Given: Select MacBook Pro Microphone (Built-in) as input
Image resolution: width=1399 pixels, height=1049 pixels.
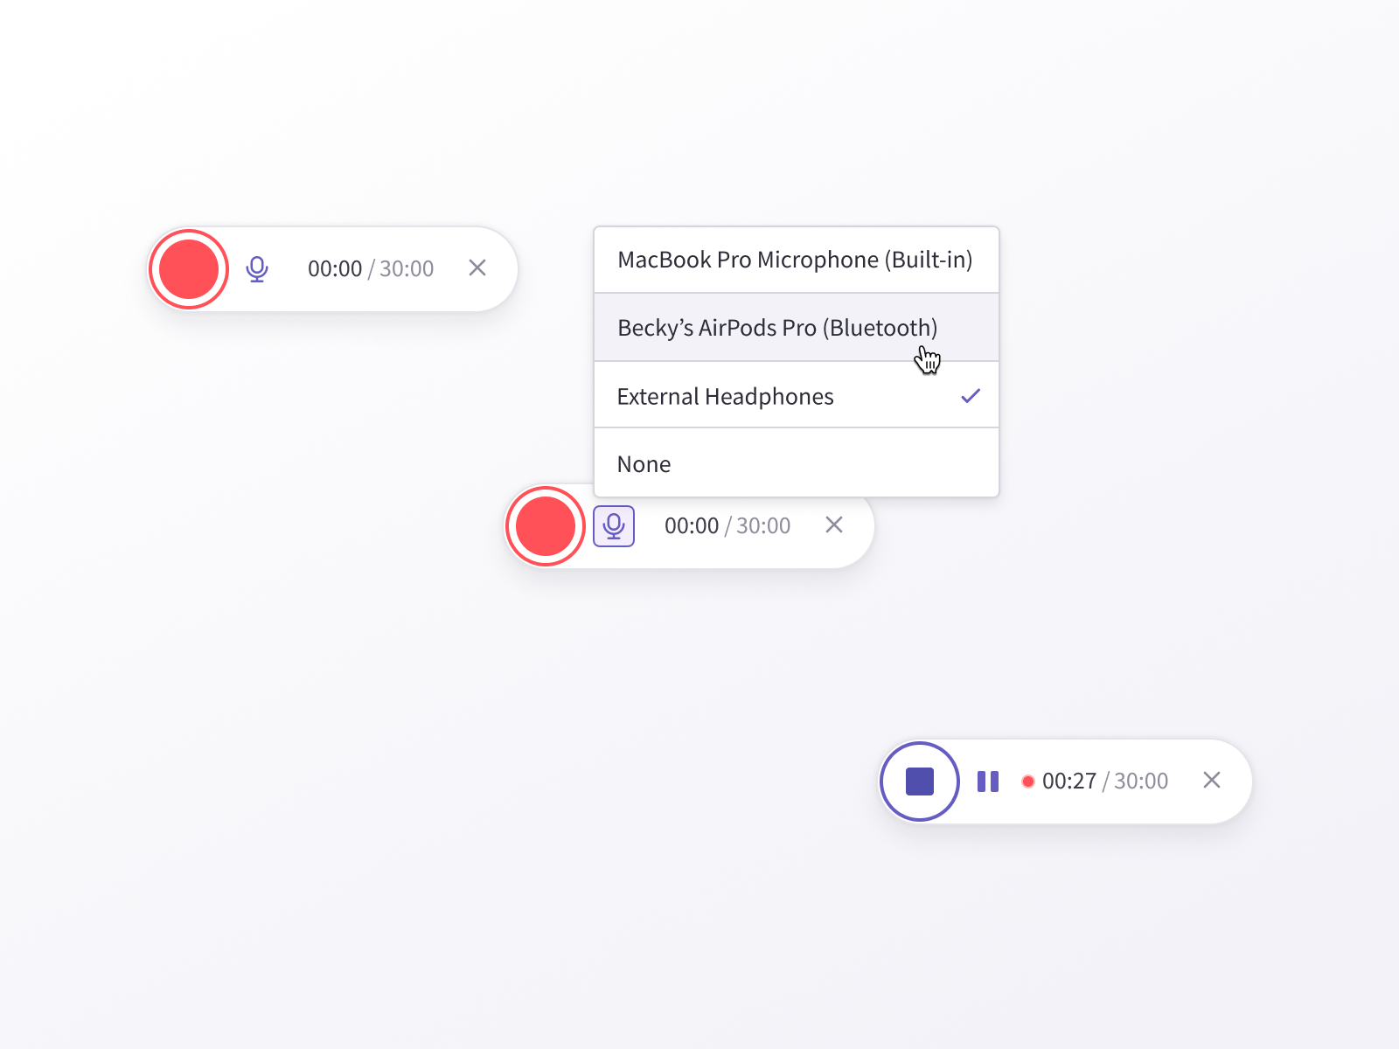Looking at the screenshot, I should click(796, 260).
